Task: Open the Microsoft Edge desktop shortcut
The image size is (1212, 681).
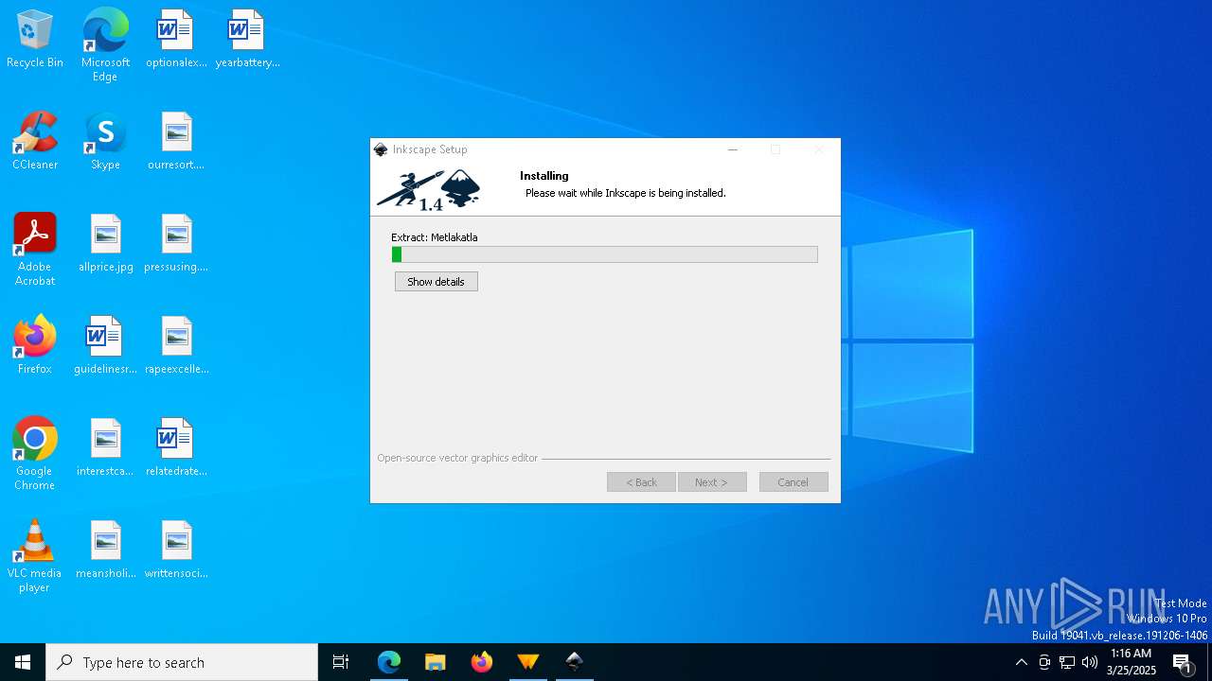Action: (105, 45)
